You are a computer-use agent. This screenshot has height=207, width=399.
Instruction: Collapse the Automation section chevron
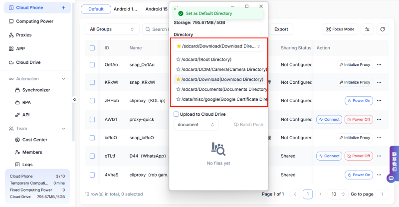coord(63,79)
